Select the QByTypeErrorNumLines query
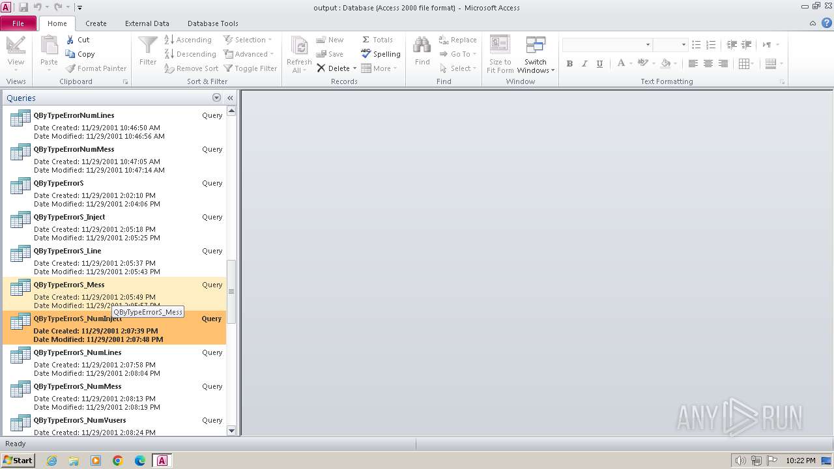834x469 pixels. click(x=115, y=124)
